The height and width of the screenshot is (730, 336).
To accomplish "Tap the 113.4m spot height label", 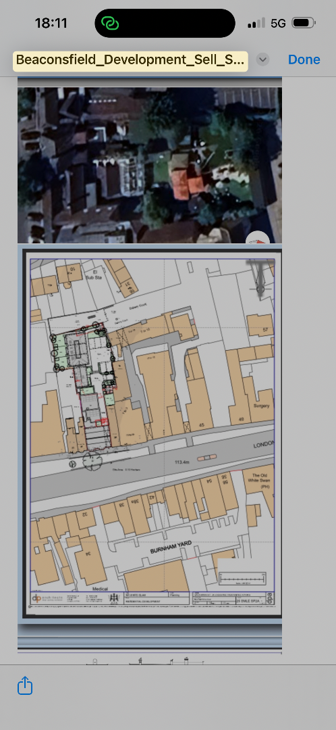I will (x=182, y=462).
